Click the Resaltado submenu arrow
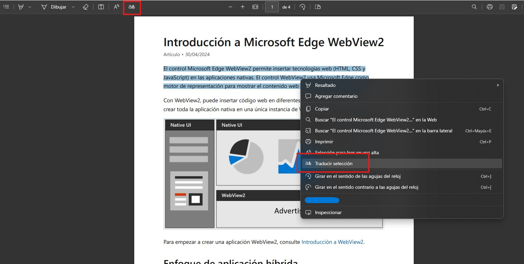The height and width of the screenshot is (264, 524). [498, 85]
